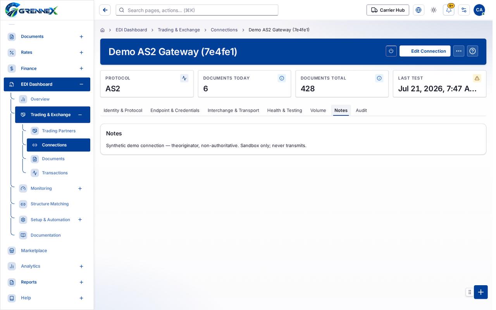Click the Last Test warning icon
This screenshot has width=496, height=310.
(477, 78)
